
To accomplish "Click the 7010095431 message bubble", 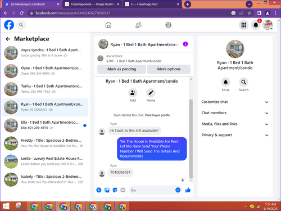I will click(x=120, y=172).
